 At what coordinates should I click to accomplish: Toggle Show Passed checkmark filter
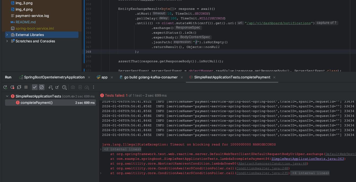(35, 87)
